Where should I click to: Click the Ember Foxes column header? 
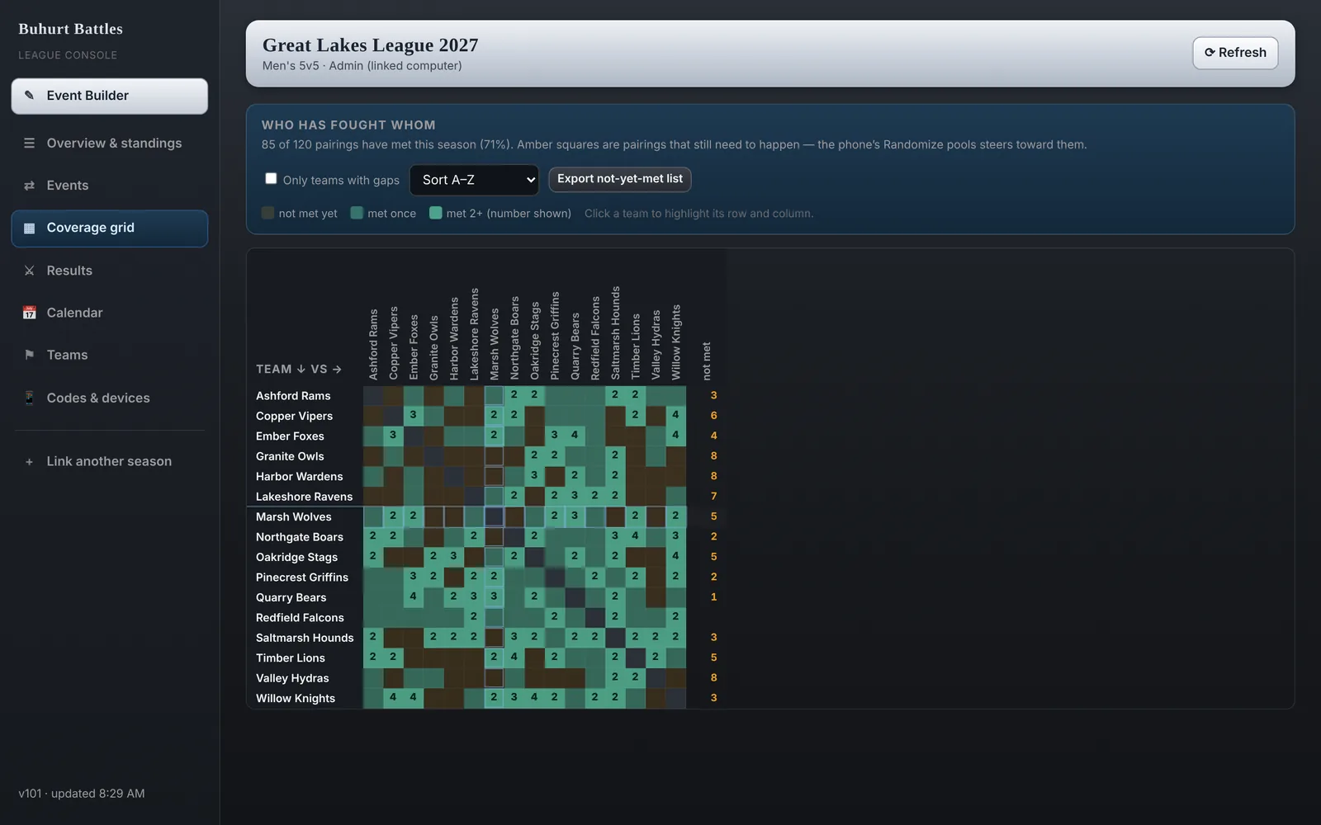coord(414,347)
